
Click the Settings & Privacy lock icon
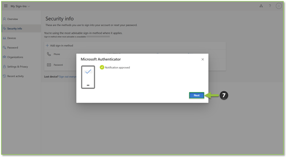[4, 67]
